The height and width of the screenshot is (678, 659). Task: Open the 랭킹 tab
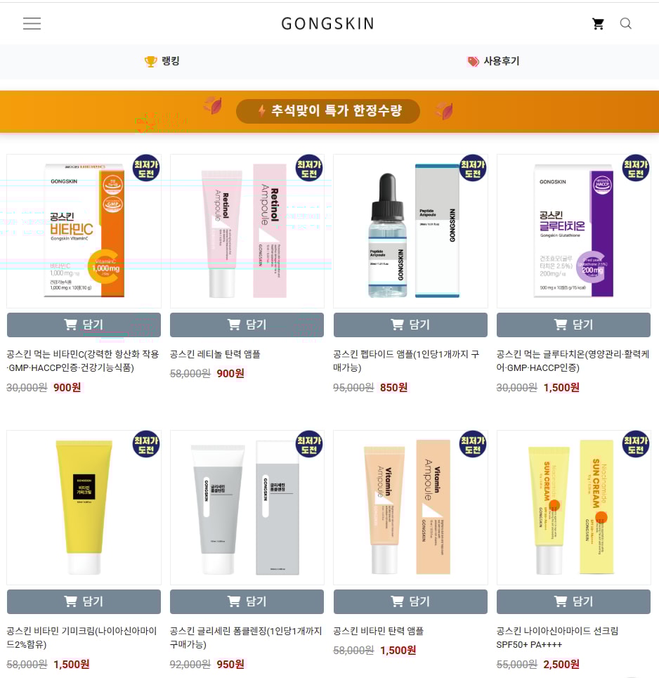point(162,61)
